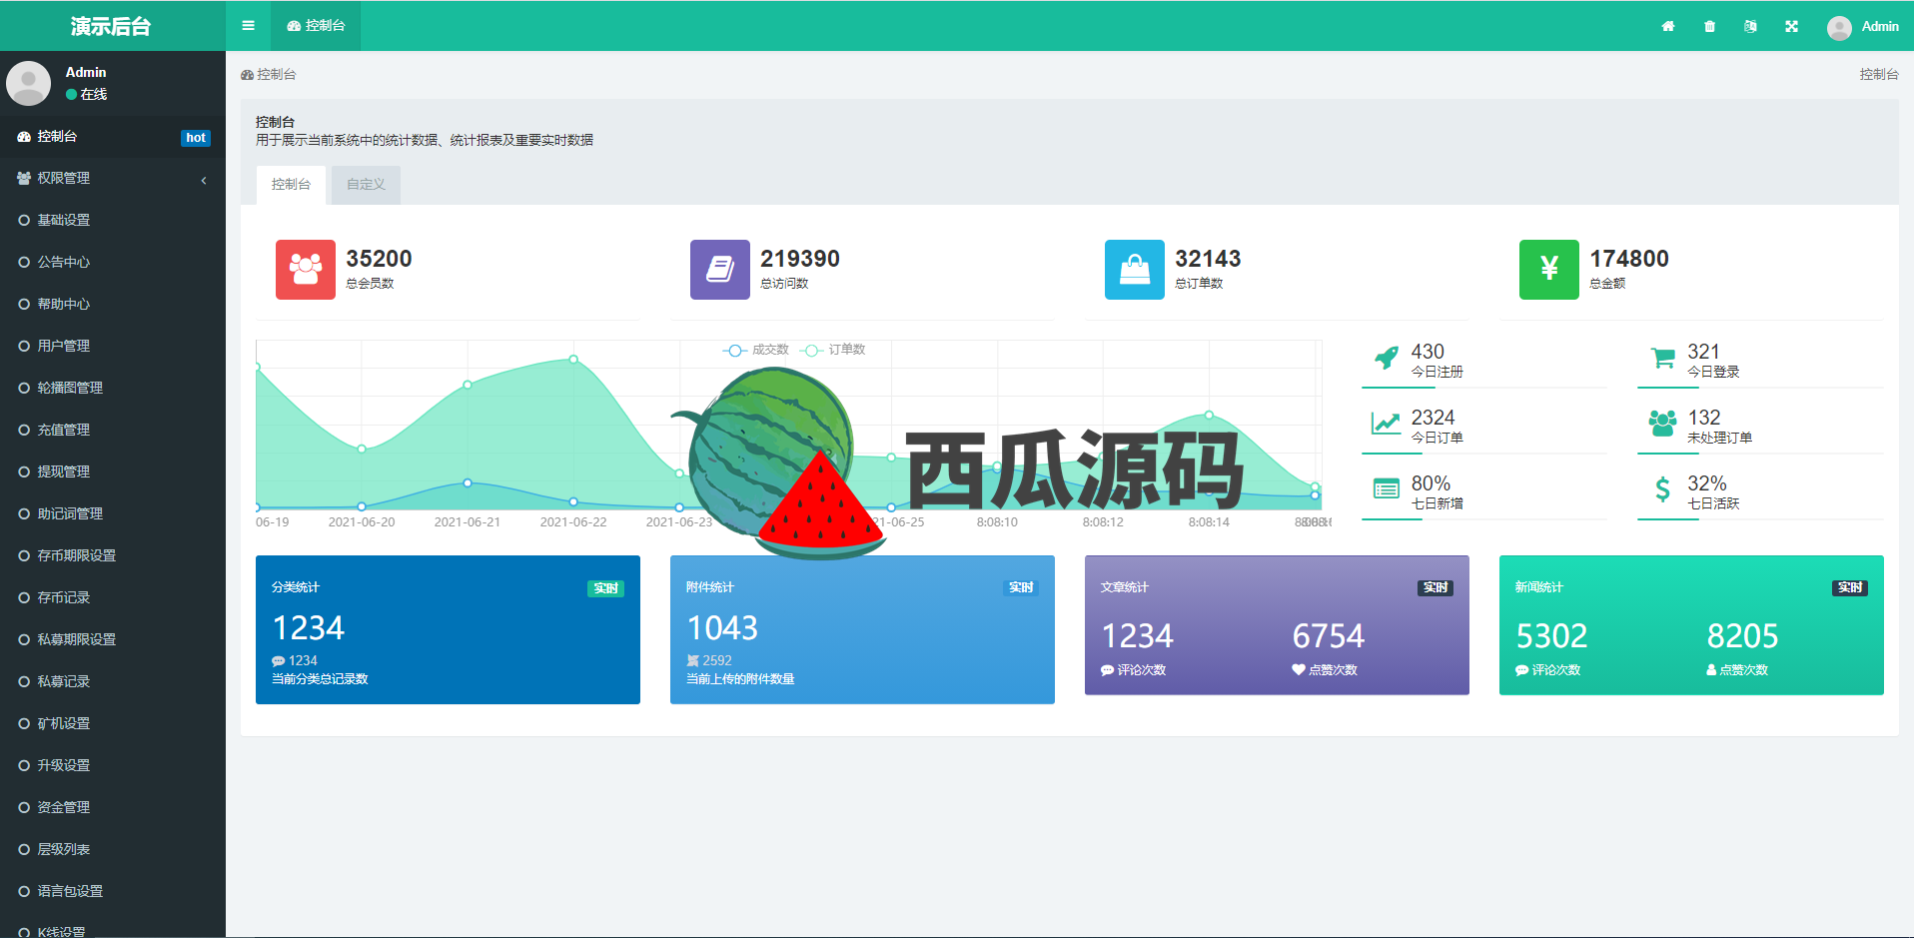Open 升级设置 in sidebar

[x=113, y=766]
